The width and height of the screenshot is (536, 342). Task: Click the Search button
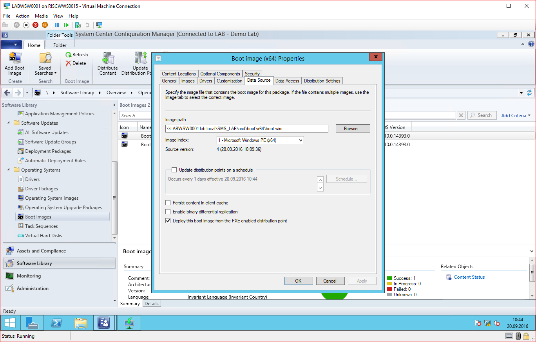point(482,115)
